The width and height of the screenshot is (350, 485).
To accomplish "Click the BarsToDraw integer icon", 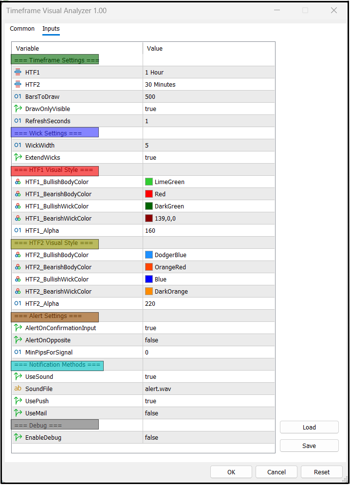I will tap(18, 96).
